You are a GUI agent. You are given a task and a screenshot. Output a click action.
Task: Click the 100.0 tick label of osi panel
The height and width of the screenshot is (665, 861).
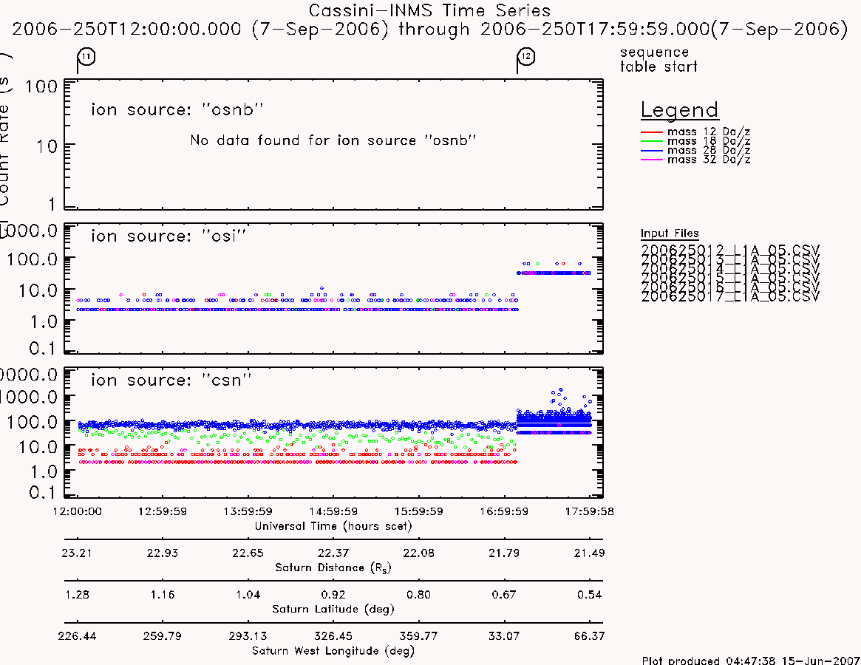pos(32,259)
